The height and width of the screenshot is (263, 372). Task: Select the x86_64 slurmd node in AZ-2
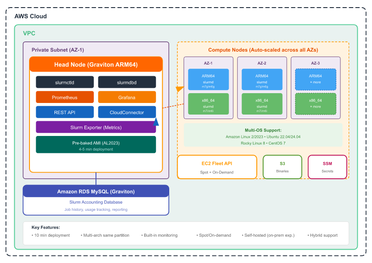pos(262,104)
